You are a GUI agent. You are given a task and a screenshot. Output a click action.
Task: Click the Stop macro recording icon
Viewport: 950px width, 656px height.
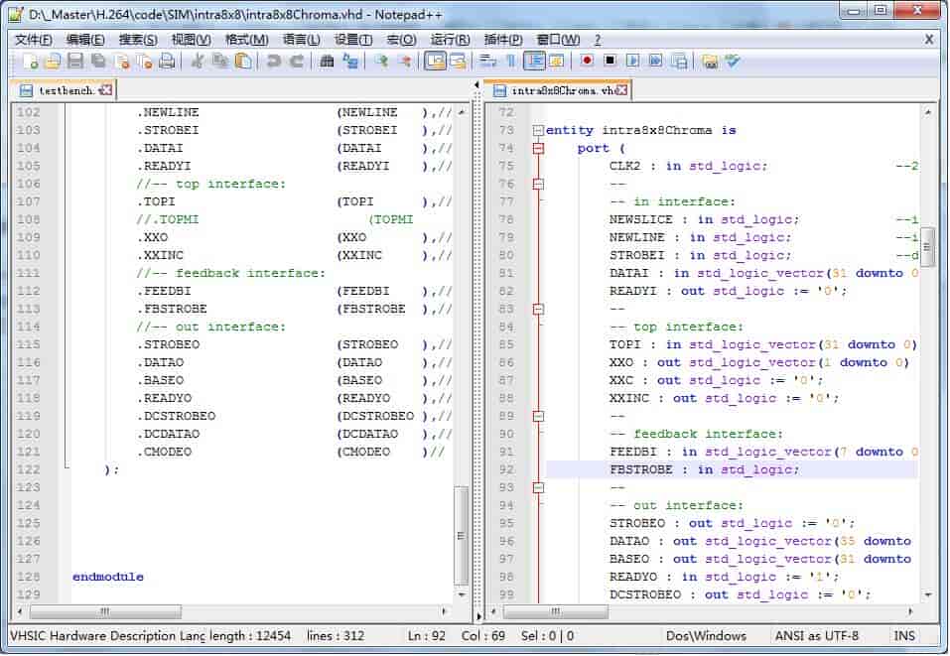(x=610, y=62)
